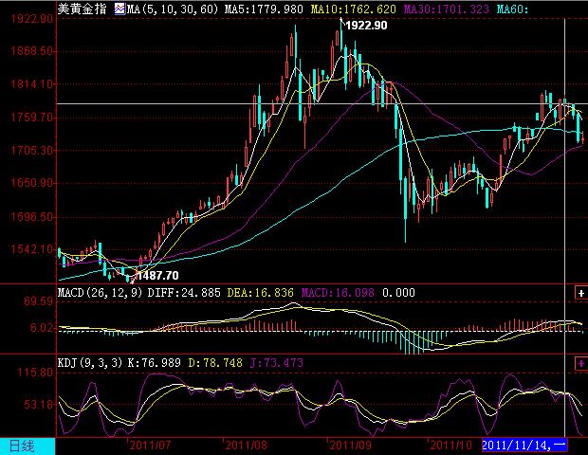Click the 115.80 KDJ axis label
Screen dimensions: 588x455
pos(35,373)
